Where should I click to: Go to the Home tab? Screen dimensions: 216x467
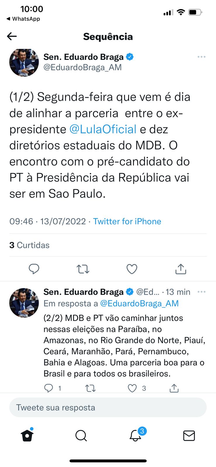tap(27, 435)
